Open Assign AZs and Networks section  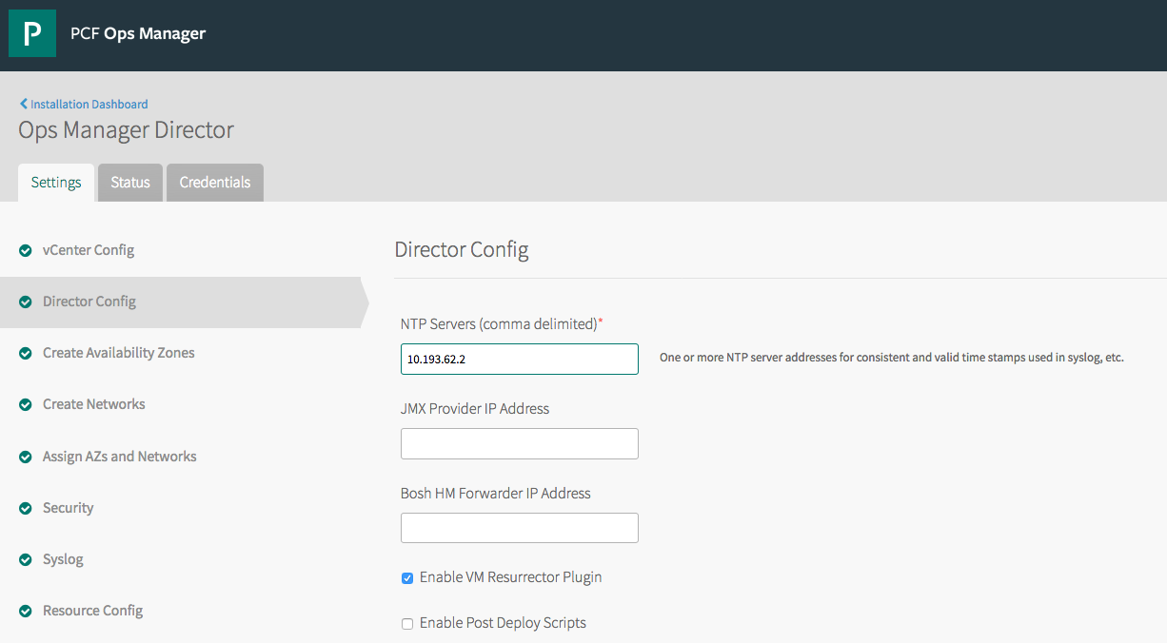[x=119, y=457]
